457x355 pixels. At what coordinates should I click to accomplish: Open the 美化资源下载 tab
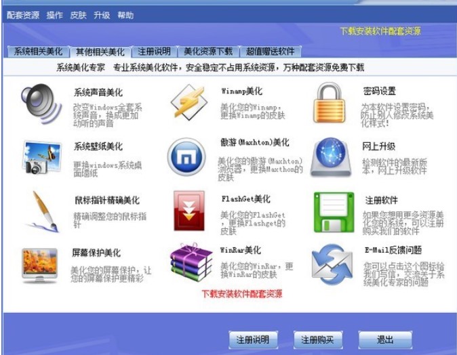pos(208,51)
